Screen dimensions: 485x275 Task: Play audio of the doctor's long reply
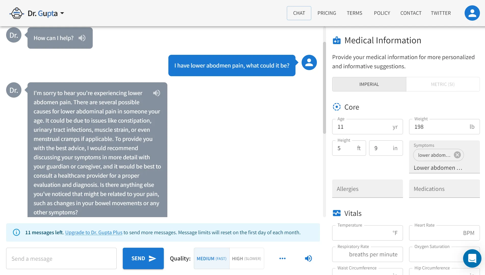156,93
